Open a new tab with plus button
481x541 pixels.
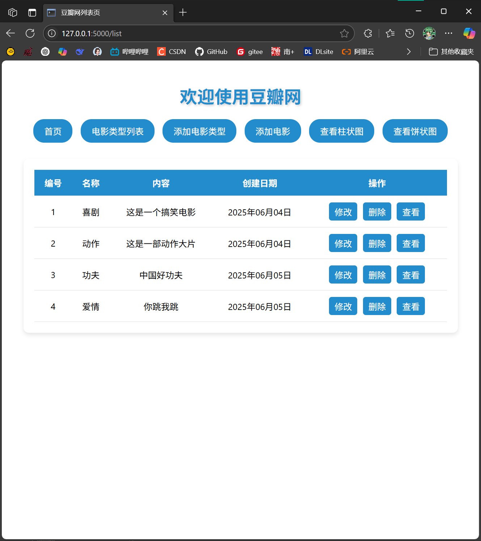click(x=183, y=12)
